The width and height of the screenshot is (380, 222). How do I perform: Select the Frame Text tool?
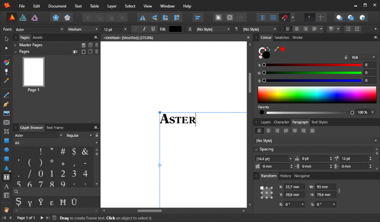click(x=6, y=177)
